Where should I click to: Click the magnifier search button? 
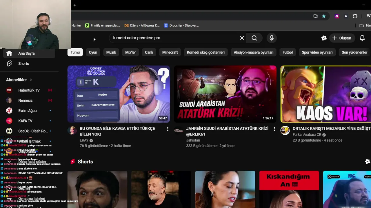pyautogui.click(x=254, y=38)
